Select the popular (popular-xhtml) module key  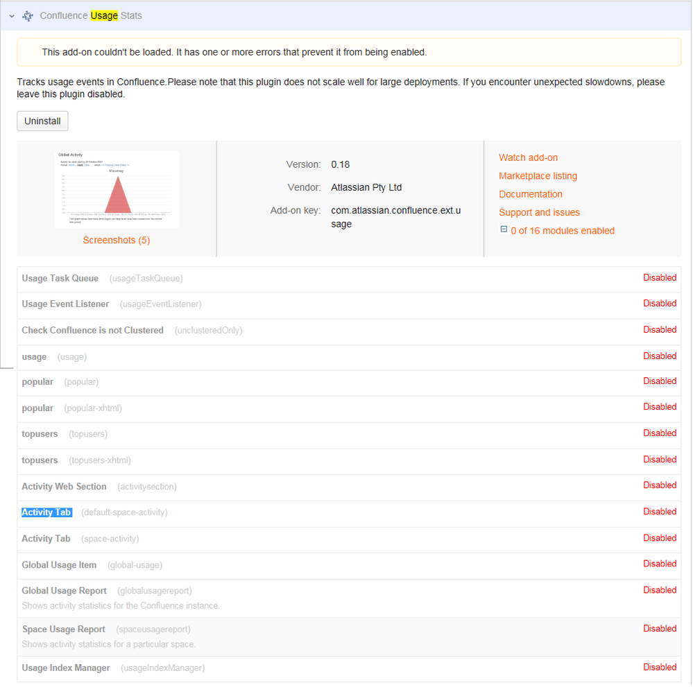pos(93,408)
